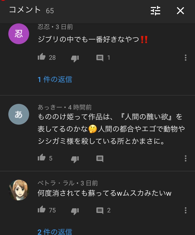Tap the reply icon on 忍忍's comment
The height and width of the screenshot is (235, 195).
point(100,58)
